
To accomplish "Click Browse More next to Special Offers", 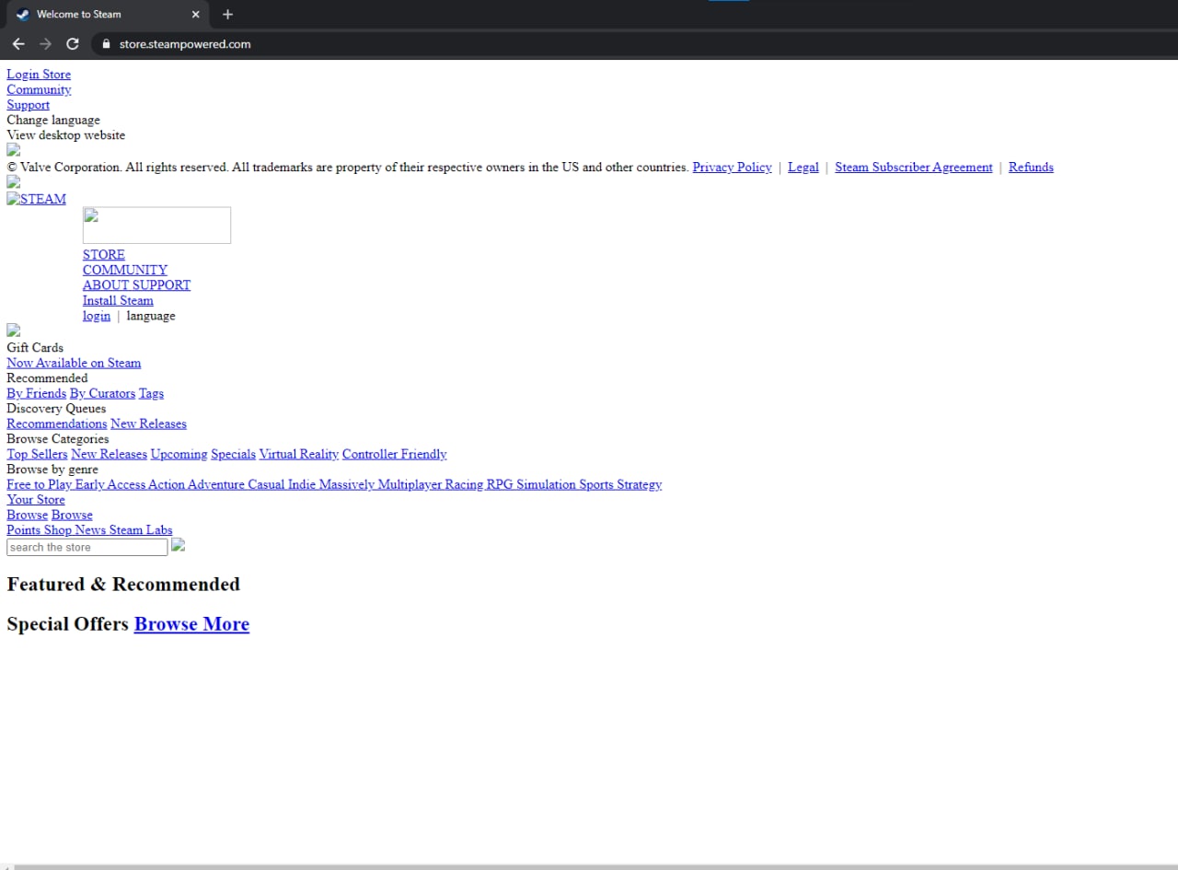I will pos(191,624).
